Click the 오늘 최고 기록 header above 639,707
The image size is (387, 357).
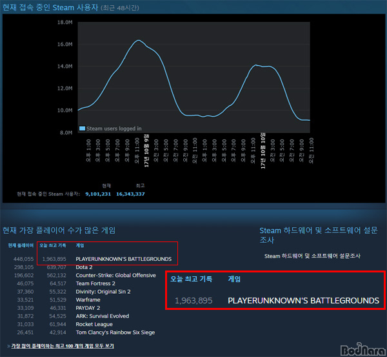[x=53, y=245]
